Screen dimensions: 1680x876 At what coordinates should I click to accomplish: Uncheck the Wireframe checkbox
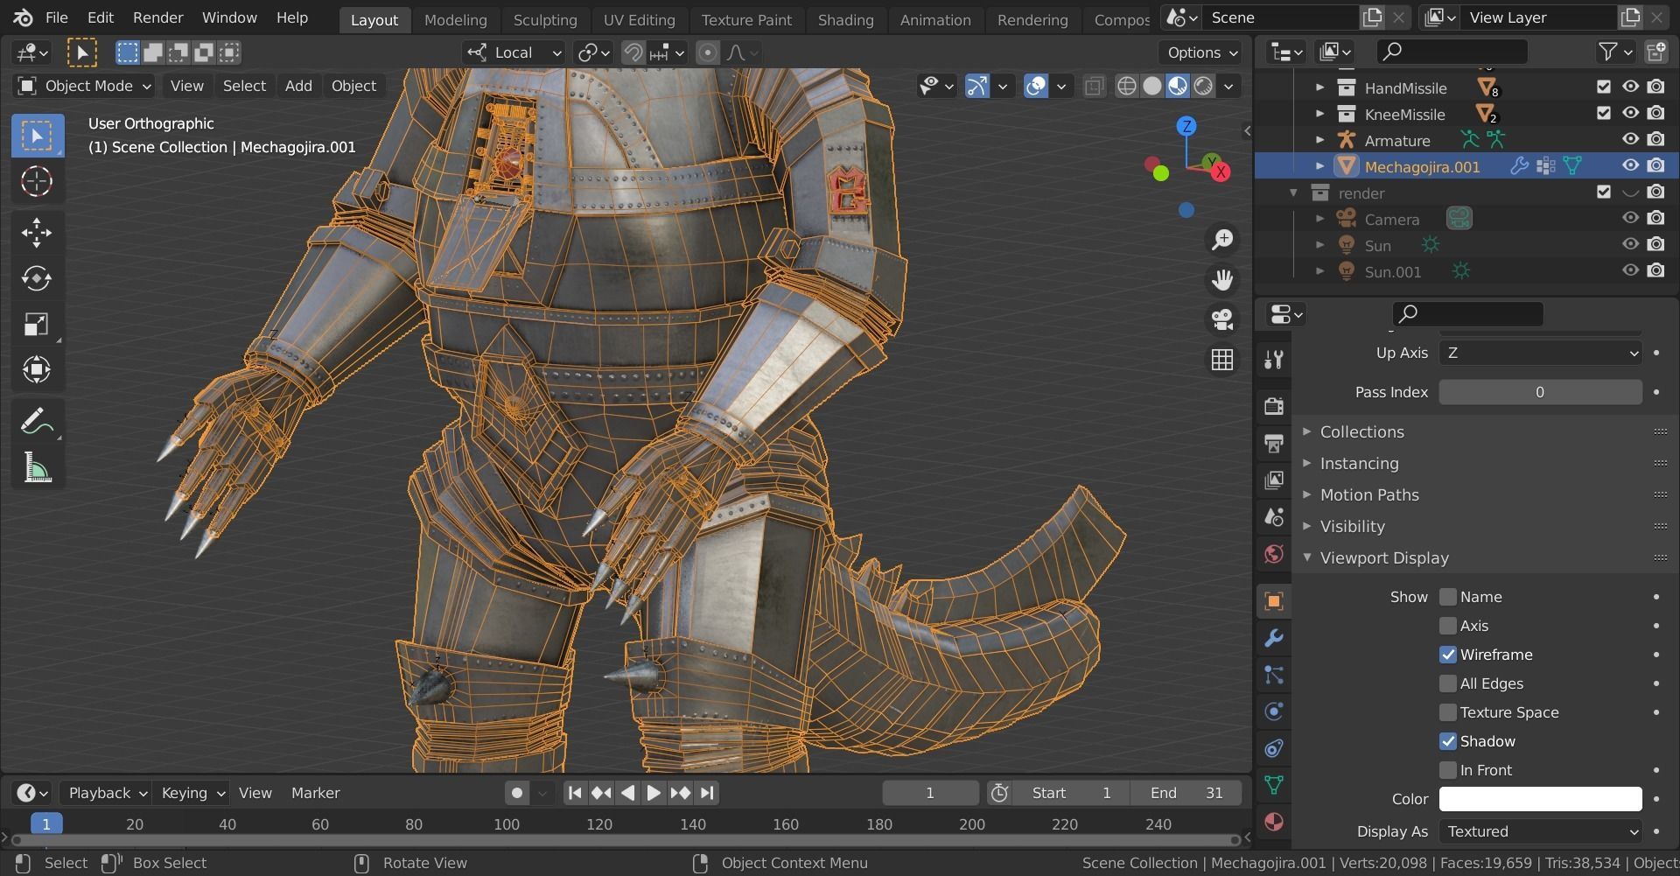point(1448,655)
